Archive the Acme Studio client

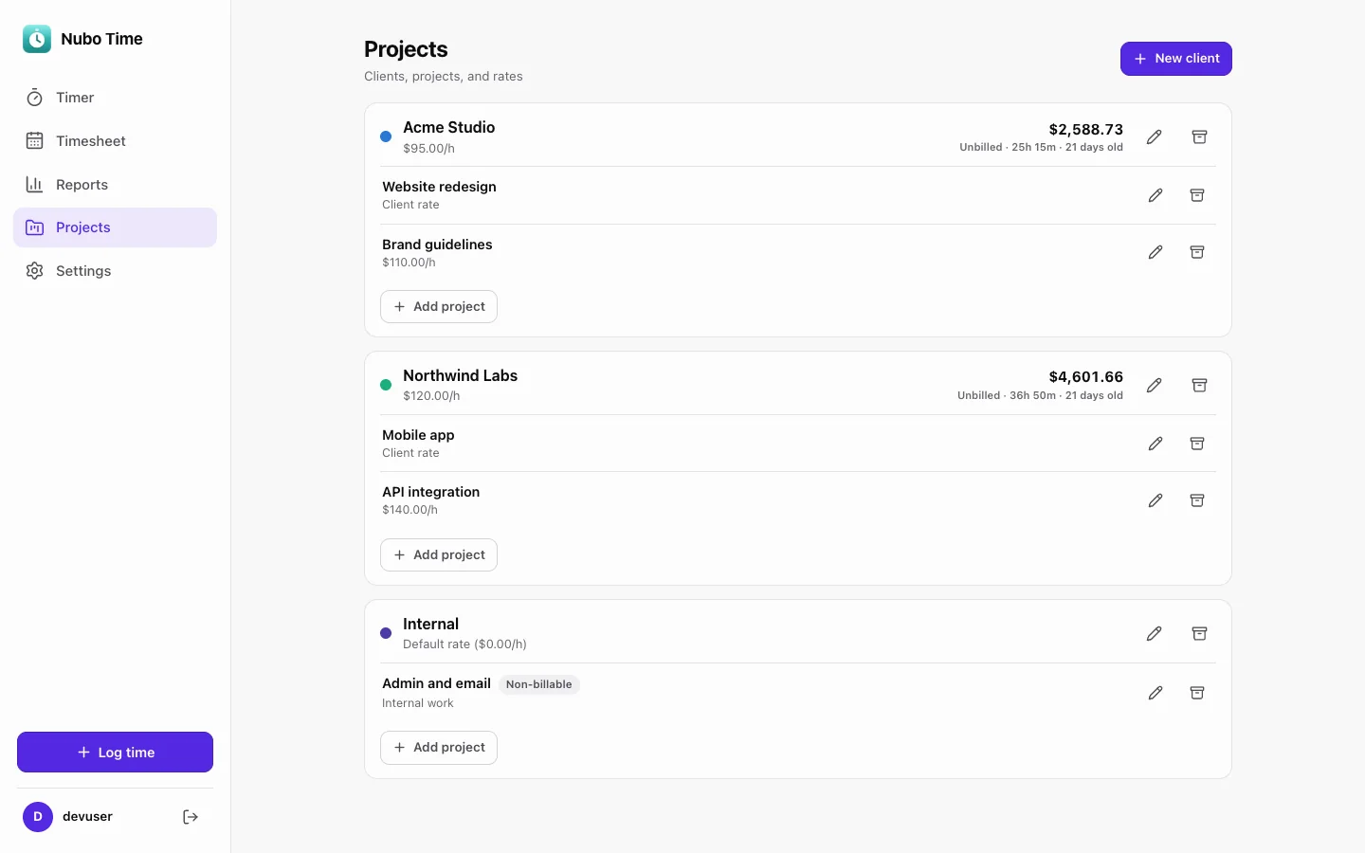coord(1199,137)
